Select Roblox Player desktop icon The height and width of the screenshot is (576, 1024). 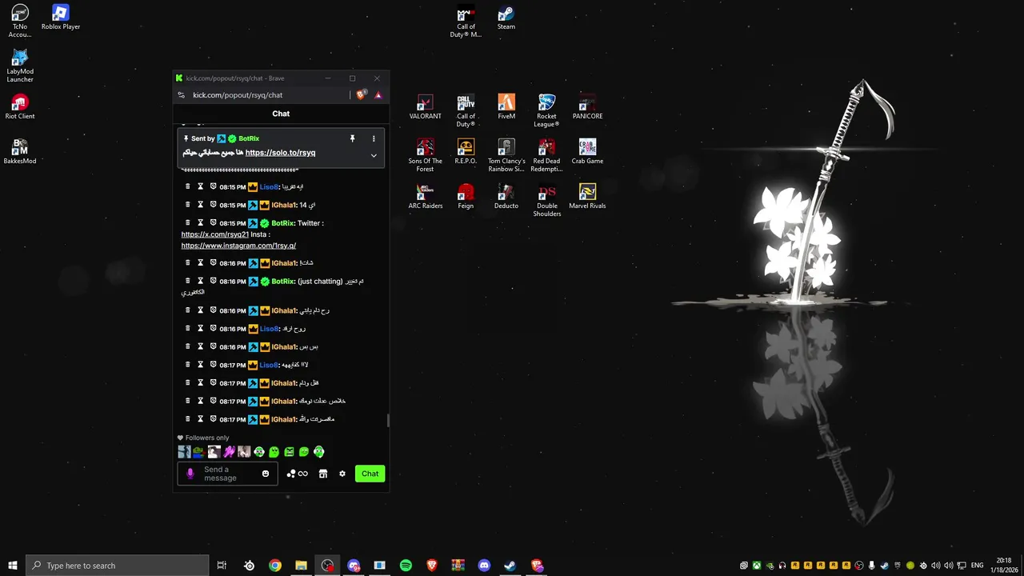pyautogui.click(x=61, y=18)
